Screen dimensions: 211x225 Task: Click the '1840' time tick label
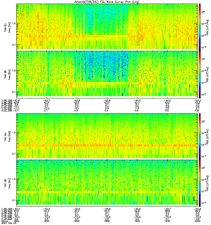(x=77, y=221)
